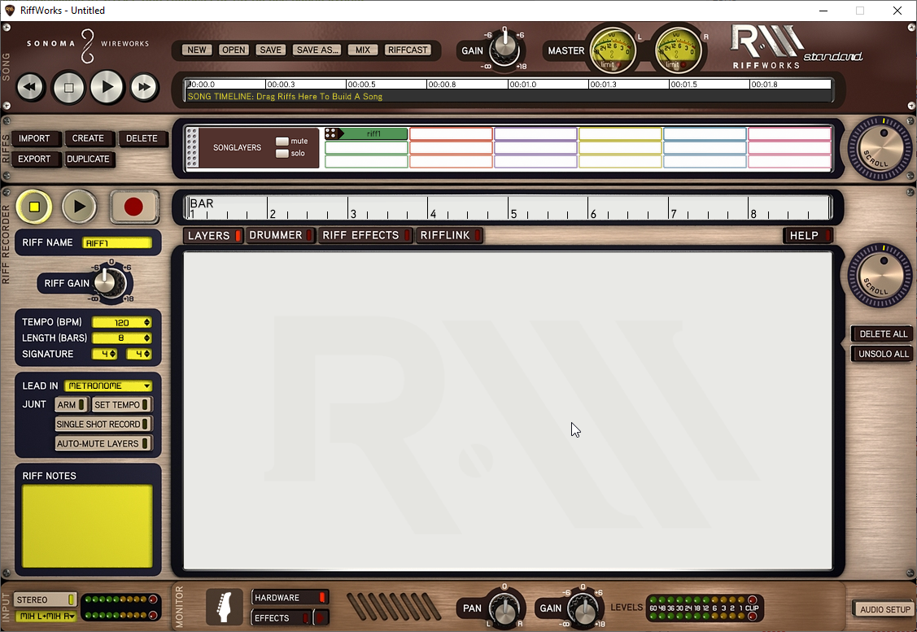Click the songlayers drag handle dots

tap(192, 148)
